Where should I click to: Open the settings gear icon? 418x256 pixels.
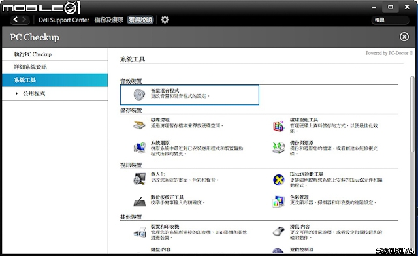click(165, 20)
